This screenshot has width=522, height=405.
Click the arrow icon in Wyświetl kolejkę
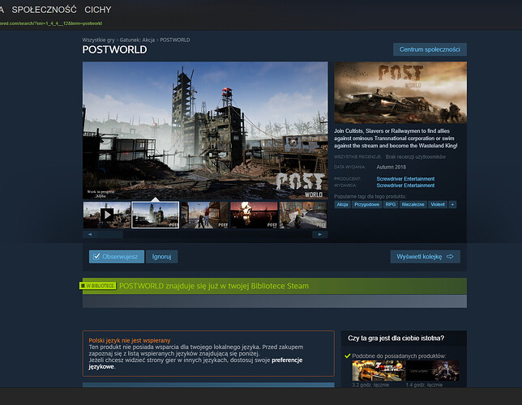(x=450, y=257)
